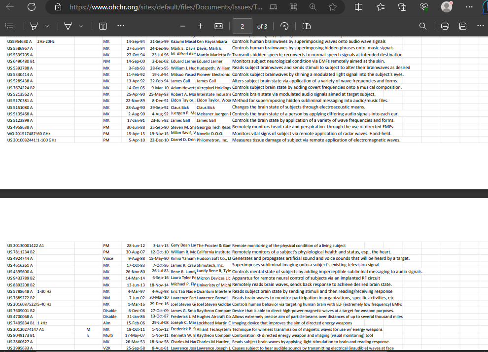Select date 28-Jun-12 in the table
This screenshot has height=352, width=488.
[x=136, y=246]
